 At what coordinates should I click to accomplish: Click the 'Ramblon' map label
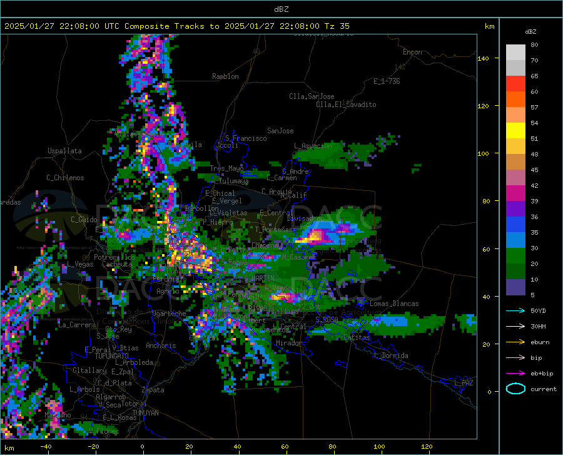click(225, 76)
